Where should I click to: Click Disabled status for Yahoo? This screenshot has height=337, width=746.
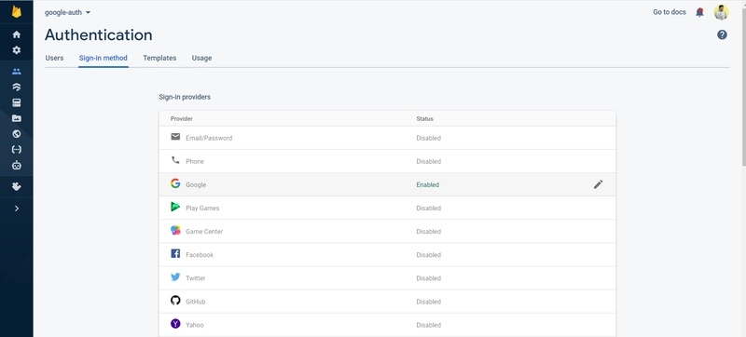(429, 325)
